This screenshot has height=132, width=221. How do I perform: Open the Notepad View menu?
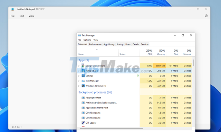pyautogui.click(x=31, y=16)
